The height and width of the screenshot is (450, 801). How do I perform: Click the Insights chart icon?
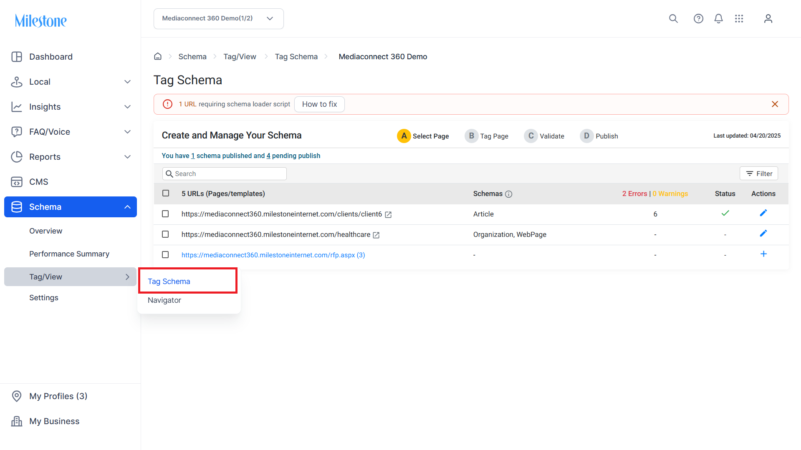(x=17, y=107)
